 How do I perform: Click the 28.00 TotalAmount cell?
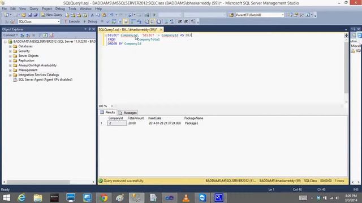point(132,123)
